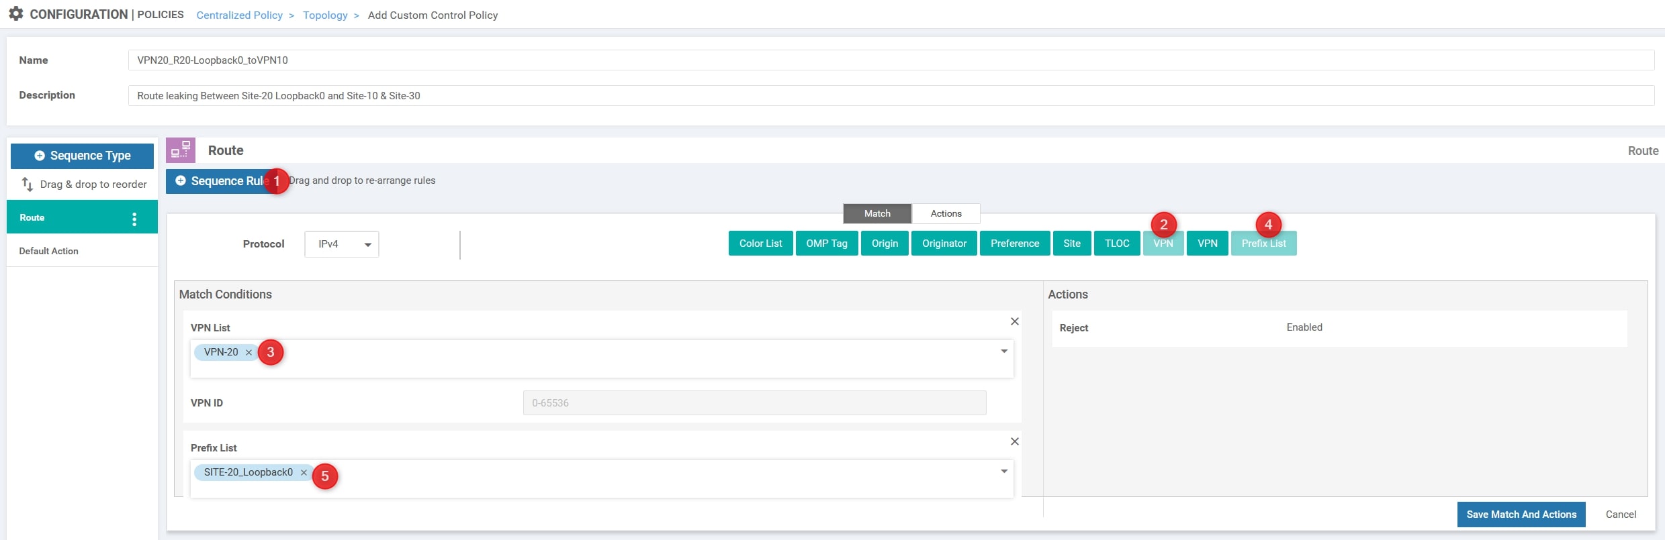Click the drag and drop reorder icon

point(28,184)
